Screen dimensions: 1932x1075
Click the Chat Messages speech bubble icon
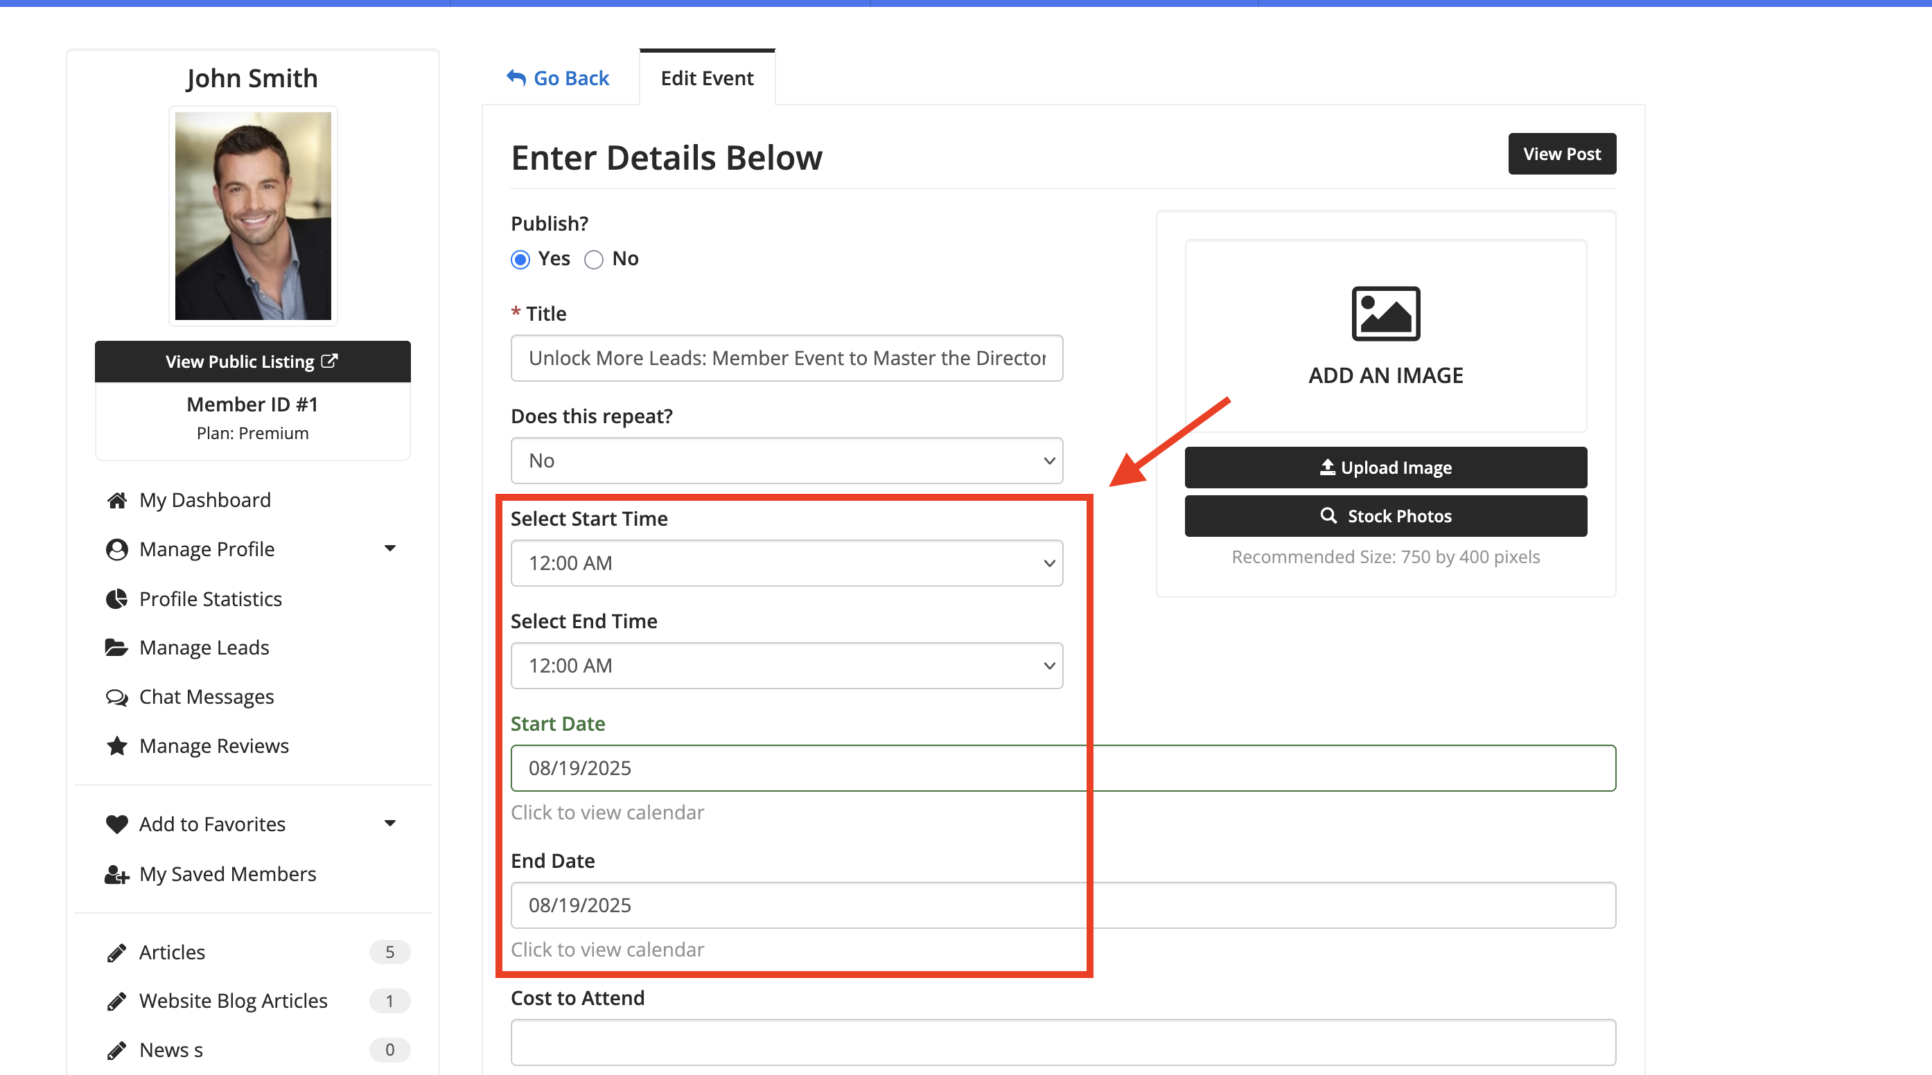117,698
